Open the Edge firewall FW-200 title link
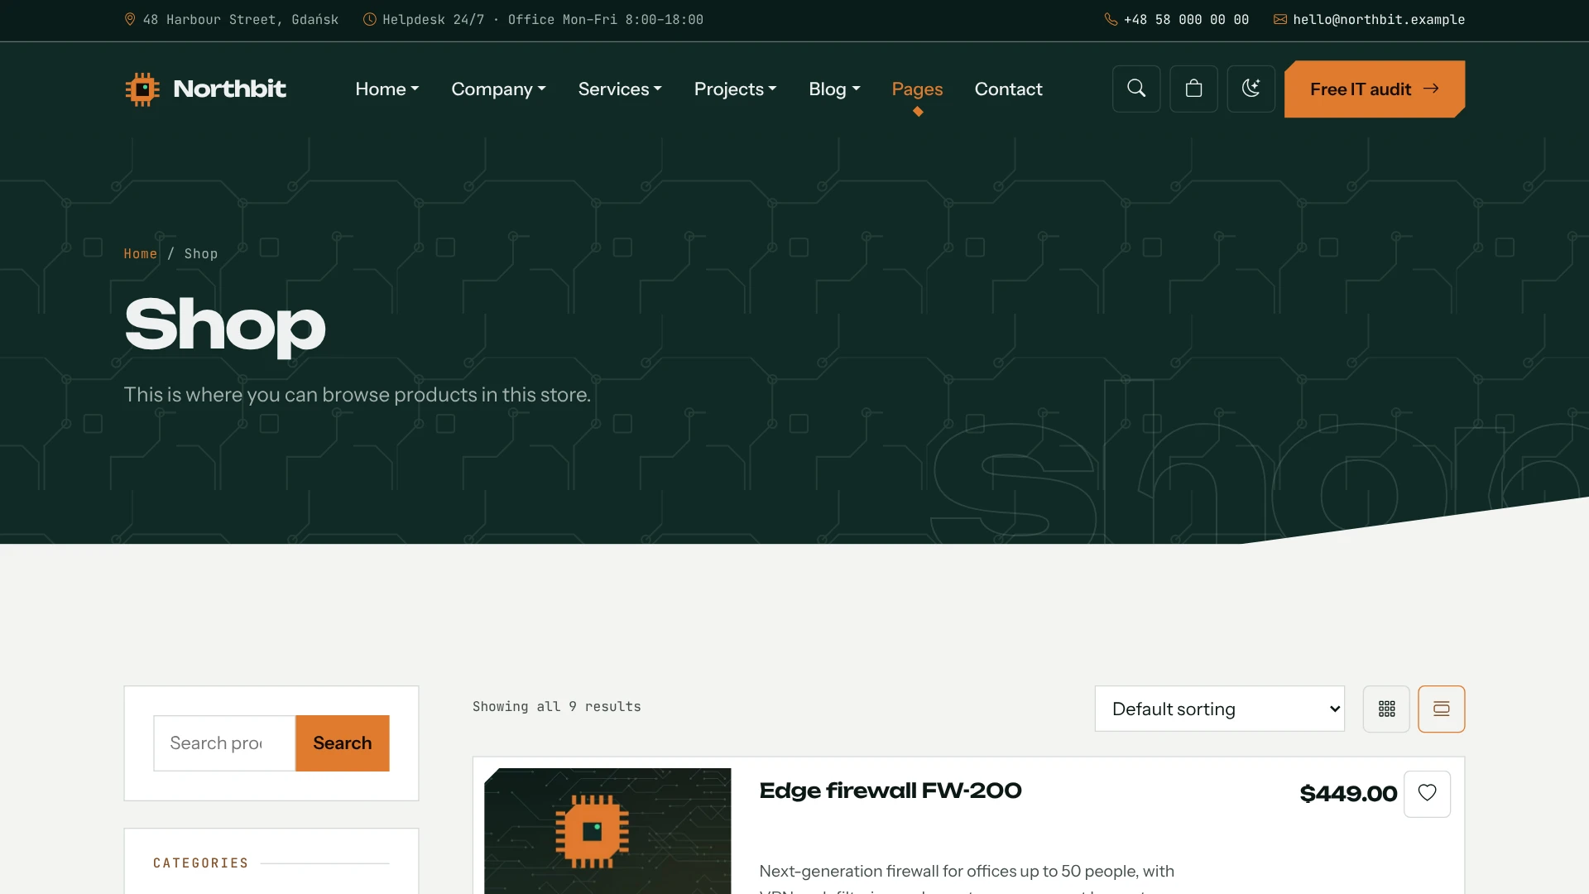 click(891, 791)
